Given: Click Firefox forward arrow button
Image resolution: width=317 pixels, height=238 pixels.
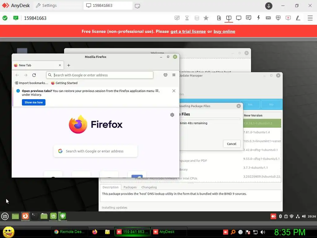Looking at the screenshot, I should coord(26,75).
